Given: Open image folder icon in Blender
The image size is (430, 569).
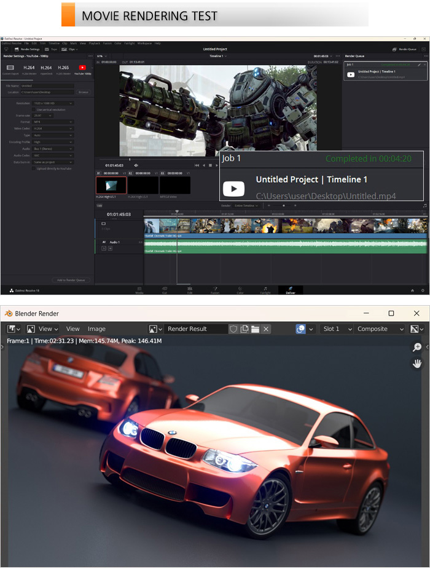Looking at the screenshot, I should (x=256, y=328).
